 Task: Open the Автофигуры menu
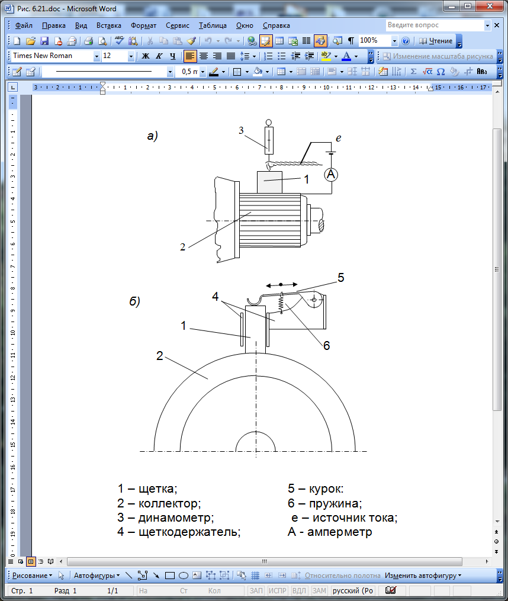point(97,576)
